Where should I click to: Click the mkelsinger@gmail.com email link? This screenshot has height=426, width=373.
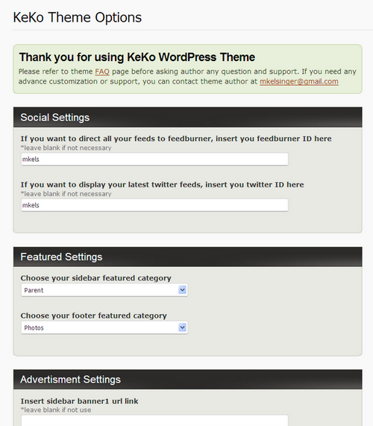299,81
